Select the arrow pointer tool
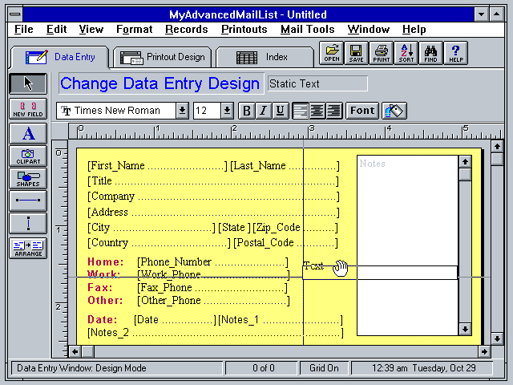Viewport: 513px width, 385px height. point(28,83)
